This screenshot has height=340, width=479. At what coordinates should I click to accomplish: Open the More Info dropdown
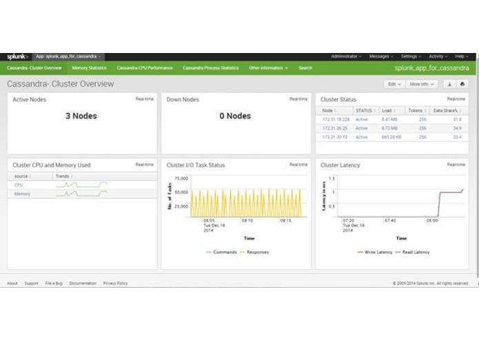(x=422, y=84)
